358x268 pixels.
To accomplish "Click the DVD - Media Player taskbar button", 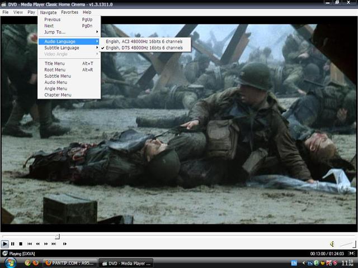I will pos(126,263).
